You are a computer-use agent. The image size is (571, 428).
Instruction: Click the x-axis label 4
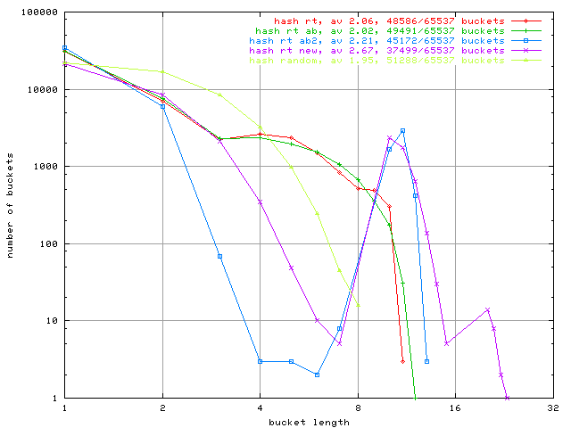260,408
